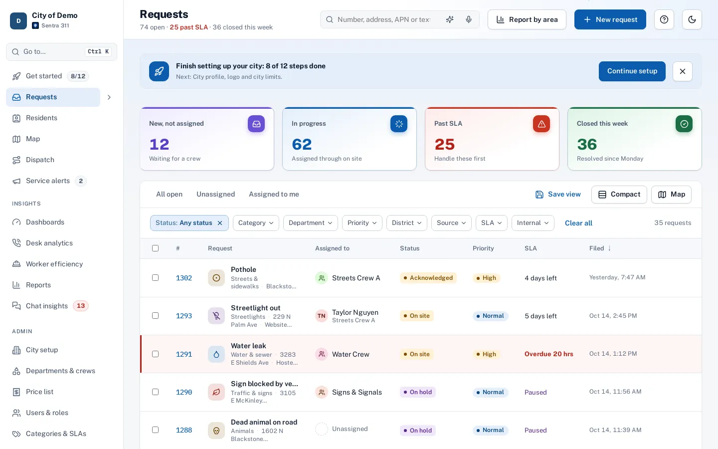Click the Continue setup button
The height and width of the screenshot is (449, 718).
[632, 71]
